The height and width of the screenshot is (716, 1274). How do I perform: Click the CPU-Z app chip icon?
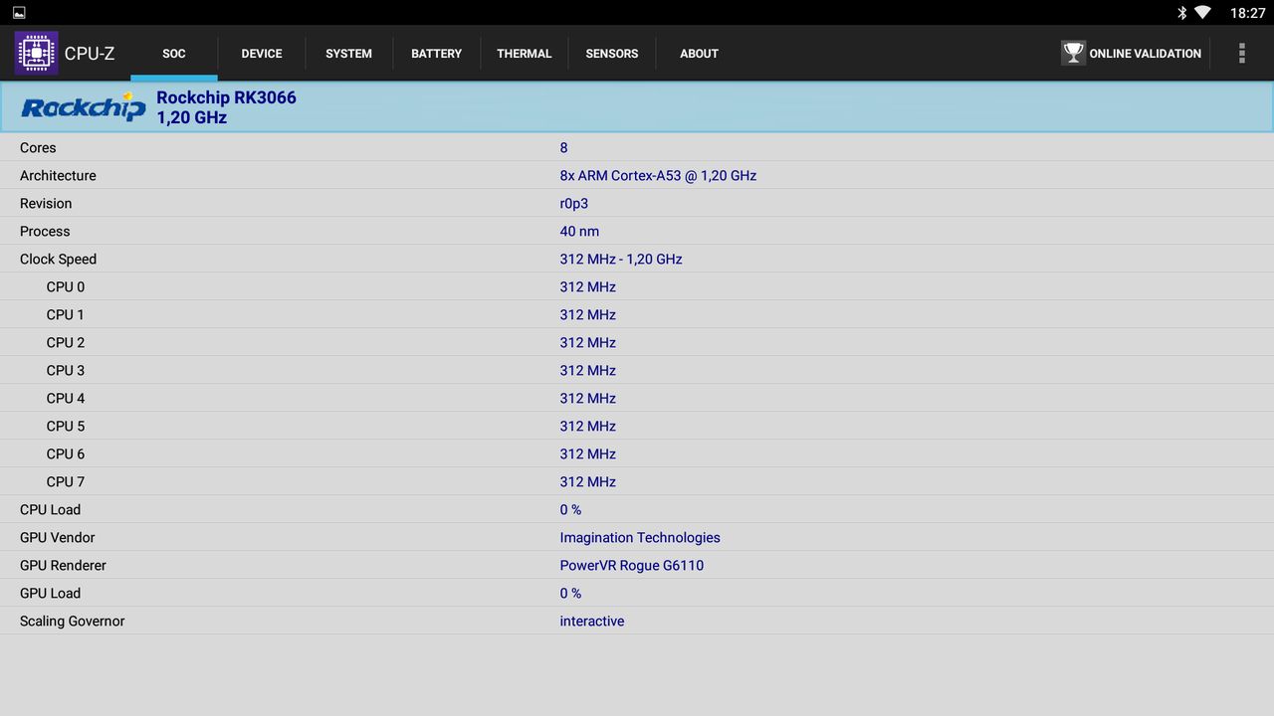[x=36, y=53]
